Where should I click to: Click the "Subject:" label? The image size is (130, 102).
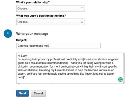pos(22,40)
